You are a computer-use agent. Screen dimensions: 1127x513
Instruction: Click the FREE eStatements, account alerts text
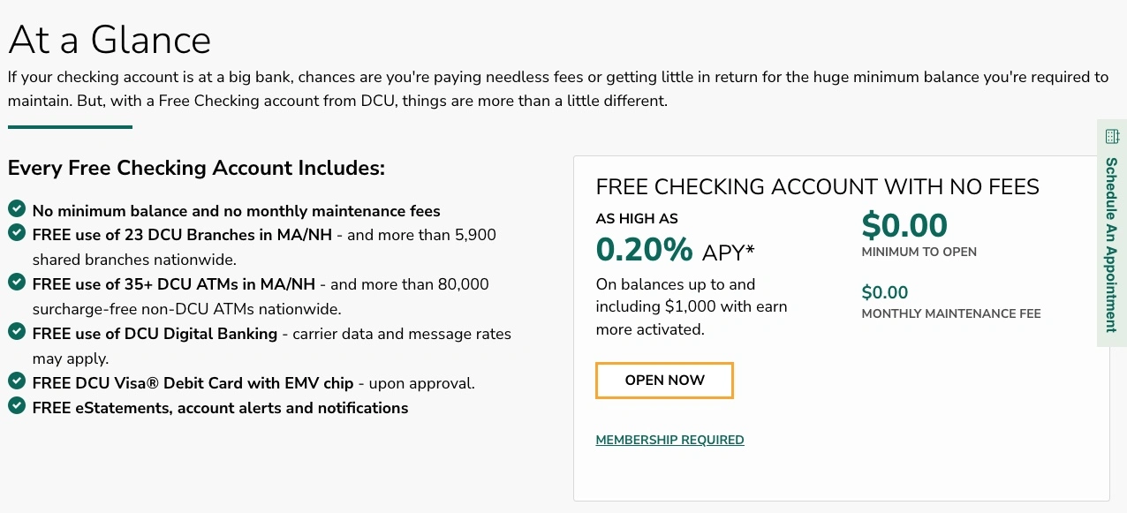(220, 408)
